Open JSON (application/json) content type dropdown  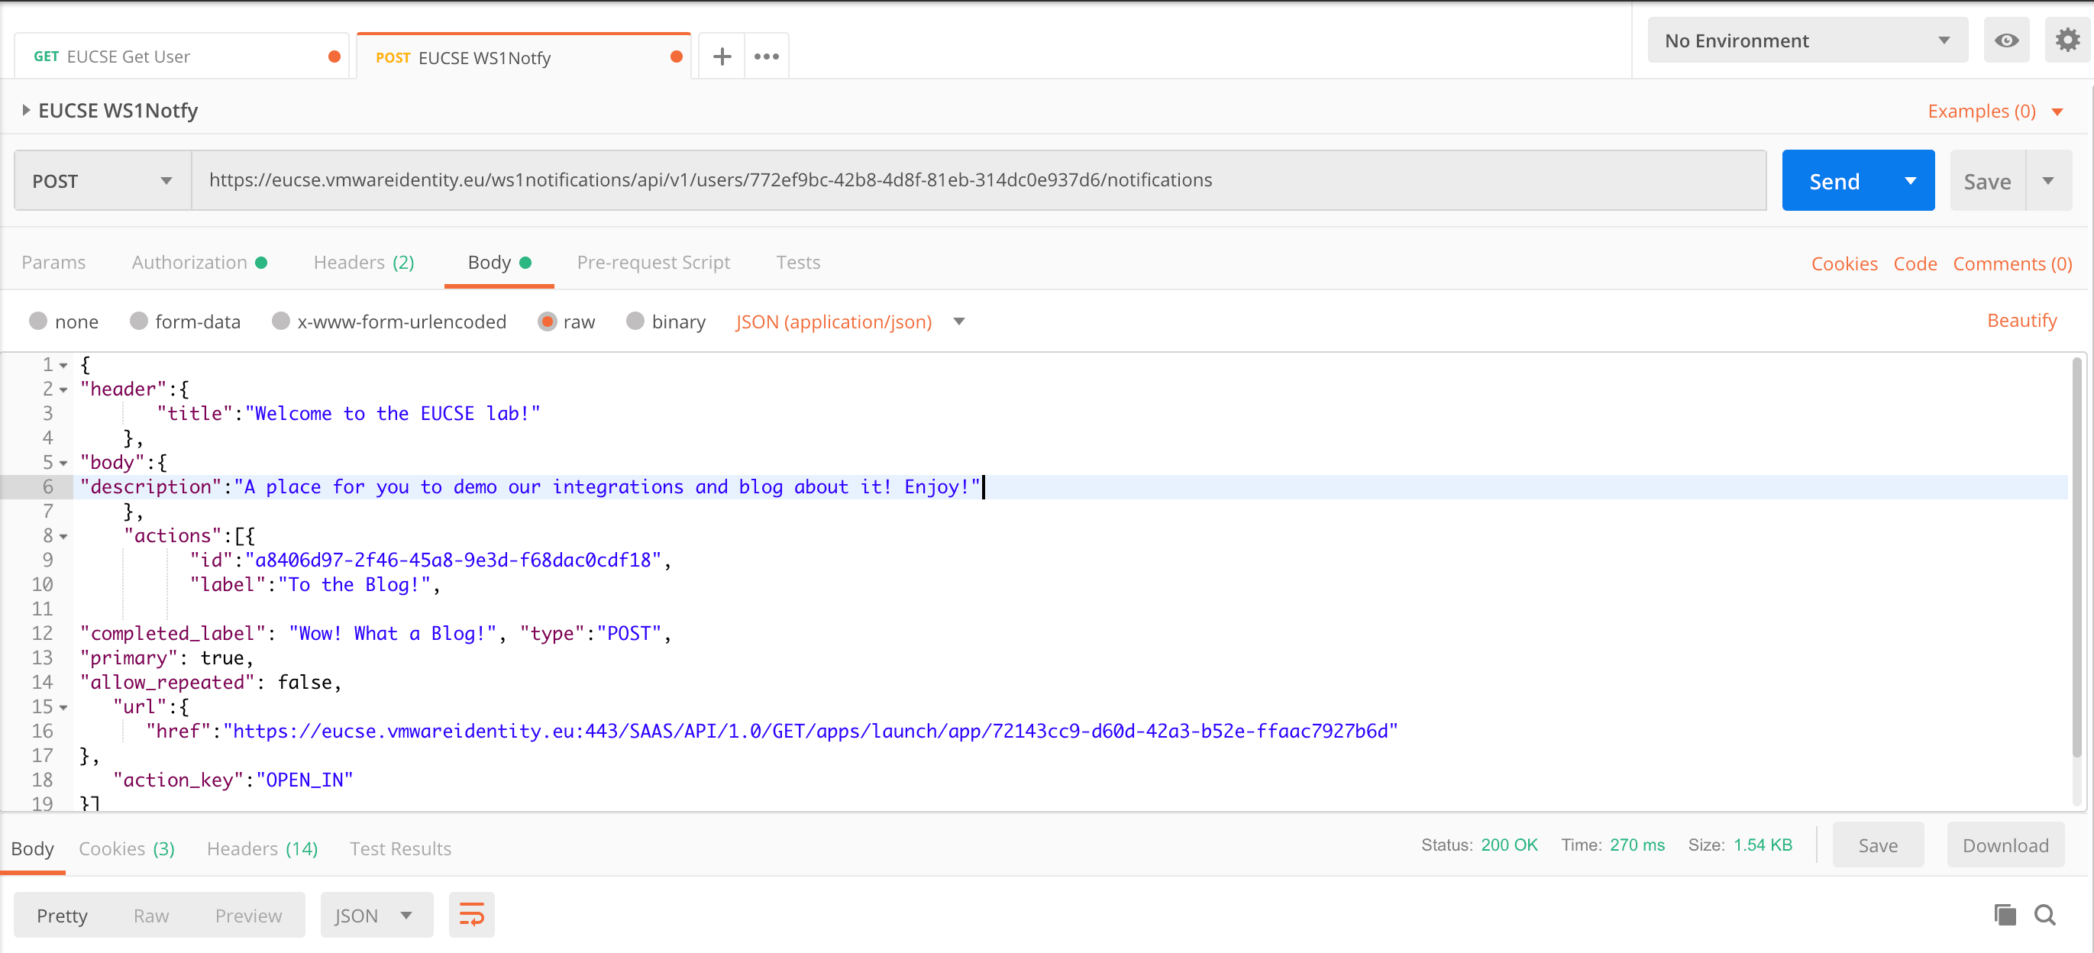point(850,321)
